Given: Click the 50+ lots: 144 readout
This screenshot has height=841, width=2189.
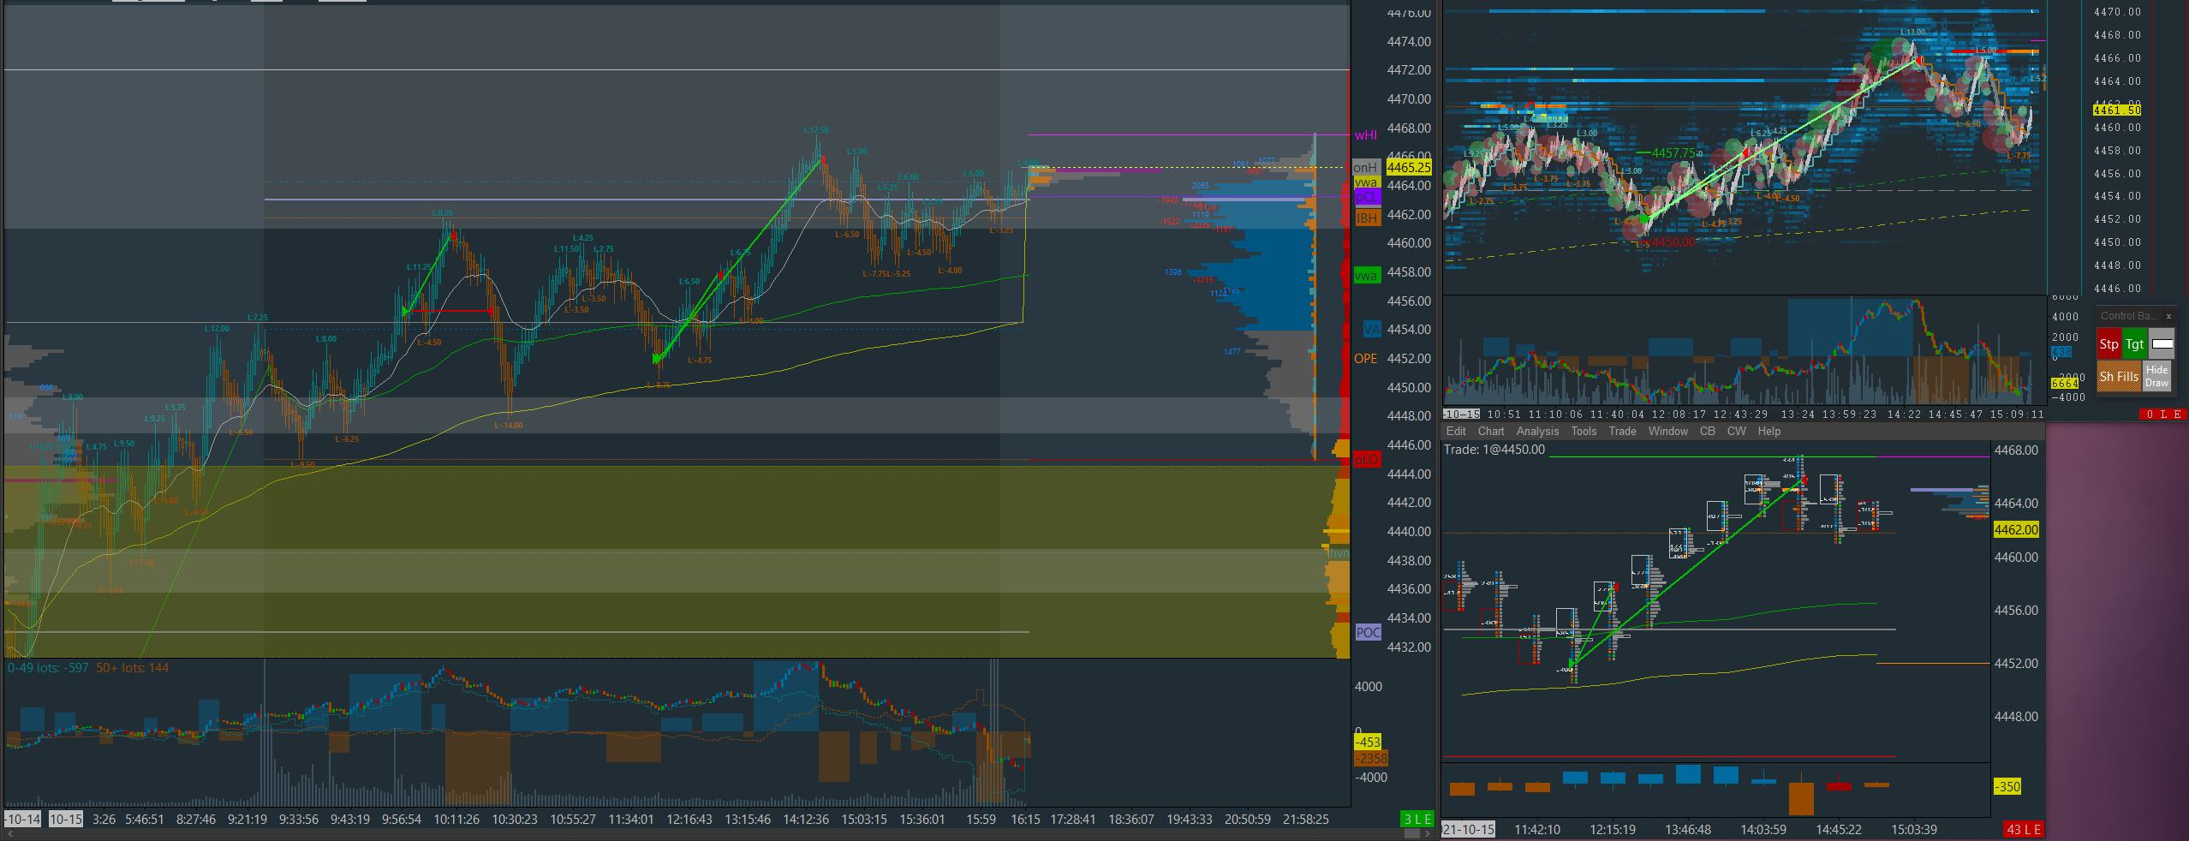Looking at the screenshot, I should coord(132,668).
